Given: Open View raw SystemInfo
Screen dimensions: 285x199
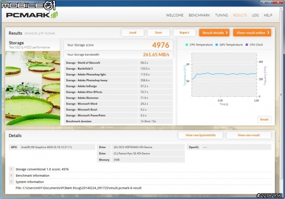Looking at the screenshot, I should 200,135.
